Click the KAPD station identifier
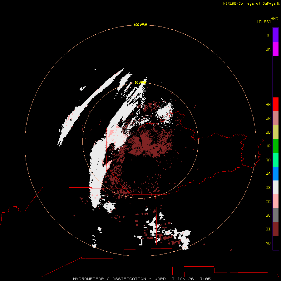281x281 pixels. pos(160,279)
